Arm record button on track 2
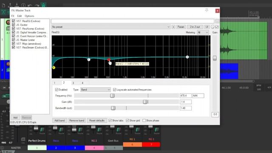The width and height of the screenshot is (272, 153). pyautogui.click(x=8, y=64)
